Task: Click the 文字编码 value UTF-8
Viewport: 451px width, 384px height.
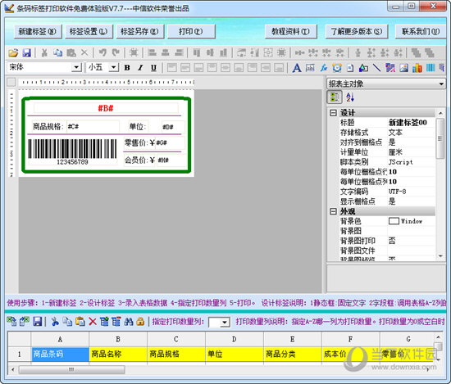Action: pos(412,192)
